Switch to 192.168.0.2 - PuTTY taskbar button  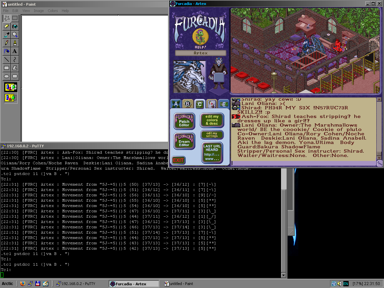pos(78,284)
